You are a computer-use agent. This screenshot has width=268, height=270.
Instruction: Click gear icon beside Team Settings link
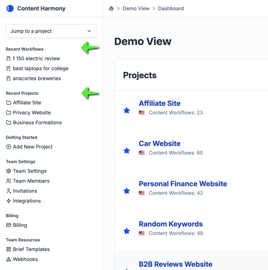[x=9, y=171]
